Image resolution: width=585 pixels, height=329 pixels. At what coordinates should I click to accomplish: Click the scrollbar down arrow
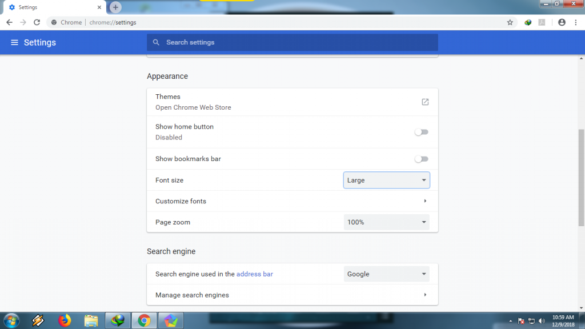[581, 308]
